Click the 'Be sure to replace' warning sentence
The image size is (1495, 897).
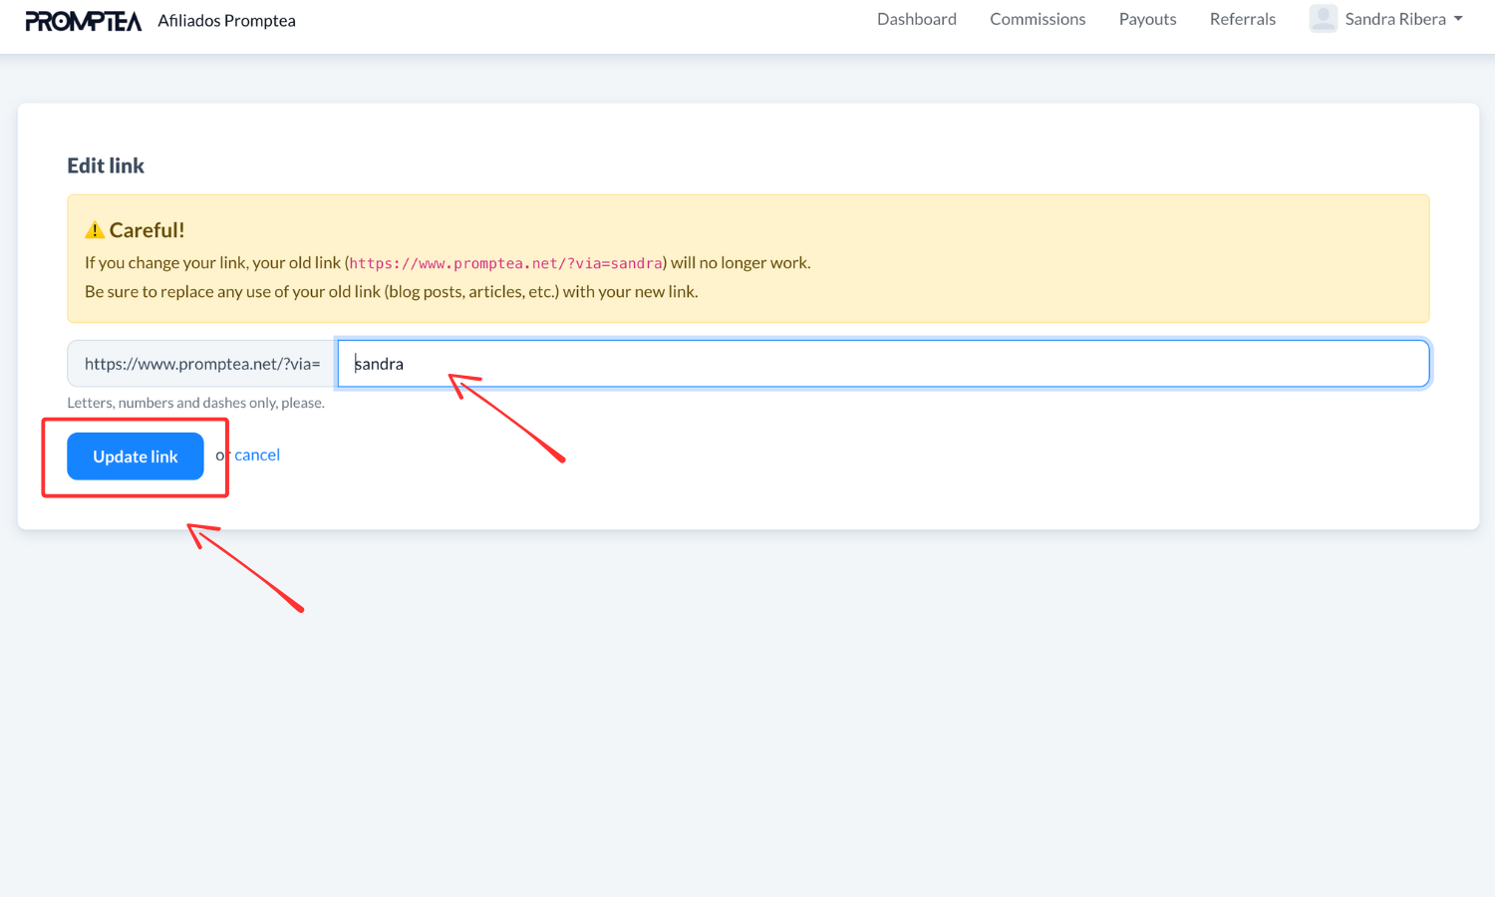392,292
